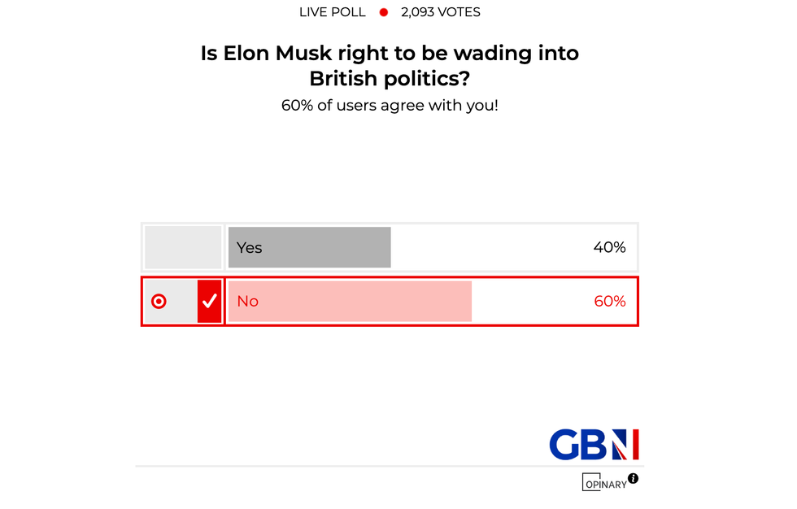Screen dimensions: 797x509
Task: Click the GB News logo
Action: (593, 445)
